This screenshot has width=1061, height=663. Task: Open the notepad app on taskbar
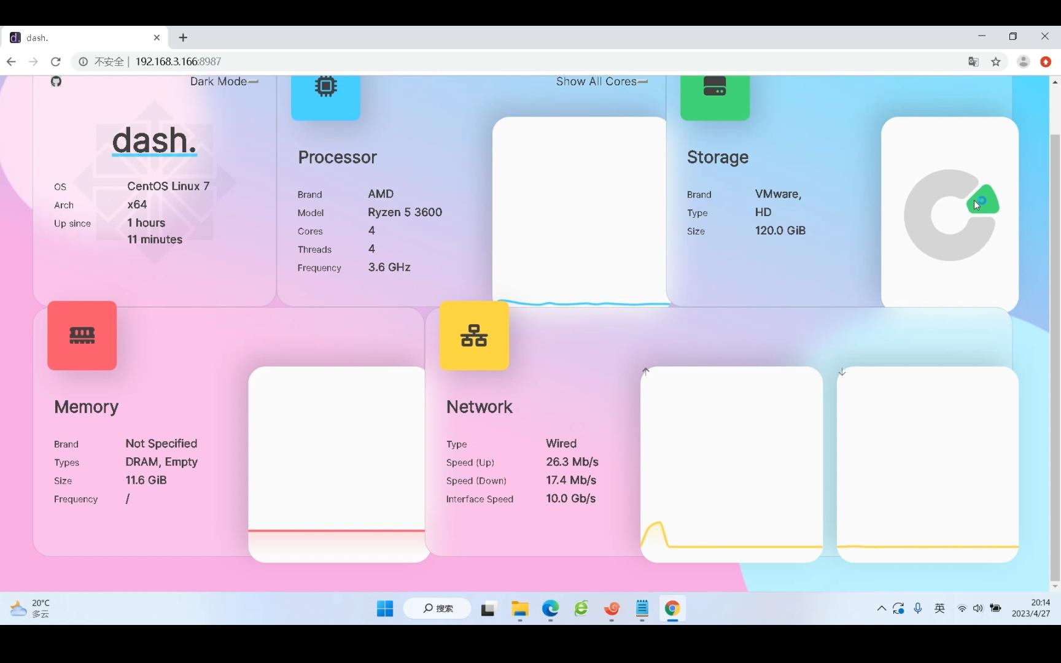pyautogui.click(x=642, y=608)
